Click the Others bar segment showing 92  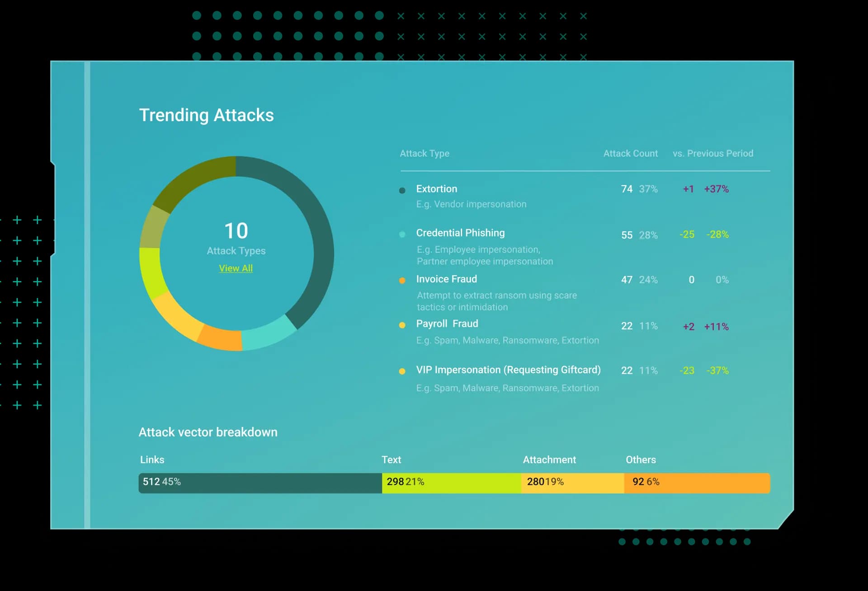tap(697, 483)
